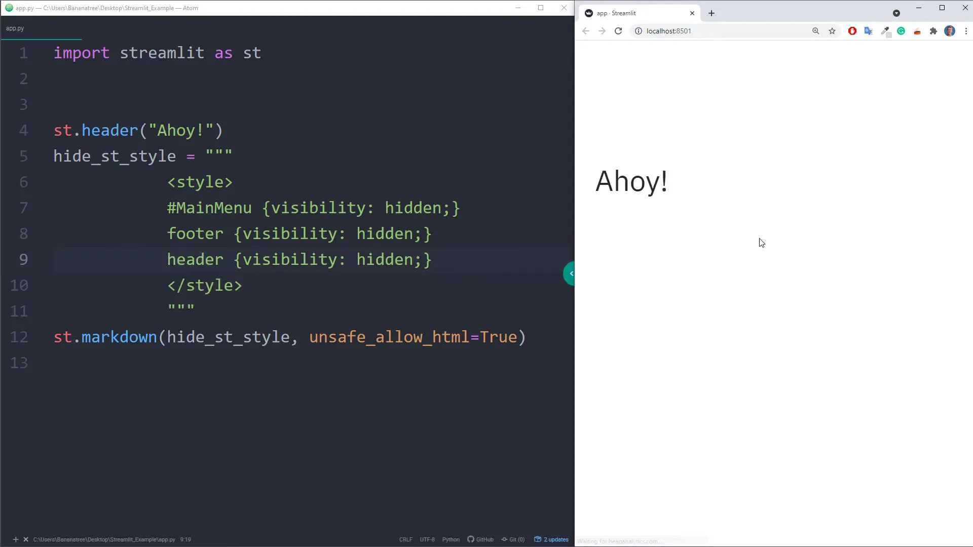
Task: Click the plus icon in Atom's status bar
Action: (16, 539)
